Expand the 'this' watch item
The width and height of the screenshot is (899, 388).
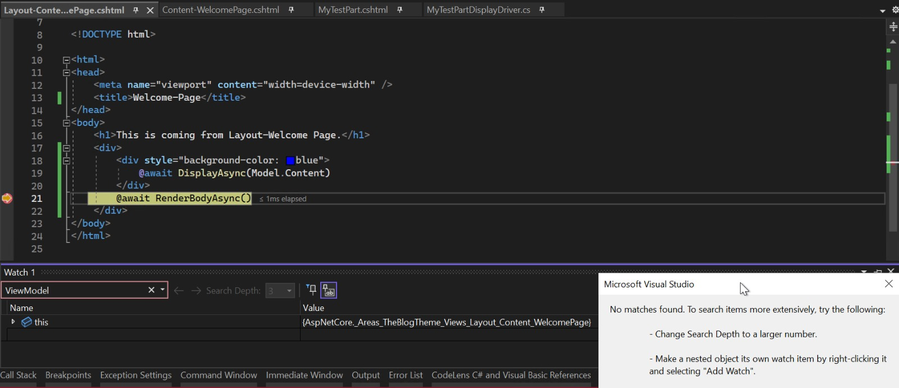pos(13,322)
